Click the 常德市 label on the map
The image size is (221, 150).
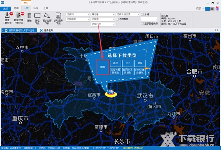[101, 127]
